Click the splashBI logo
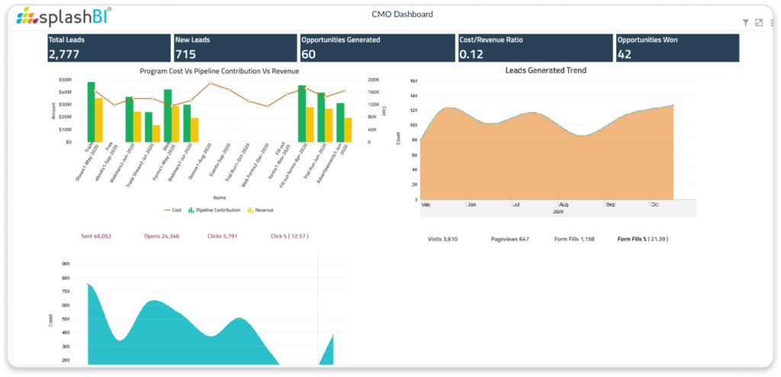This screenshot has height=377, width=781. click(64, 14)
